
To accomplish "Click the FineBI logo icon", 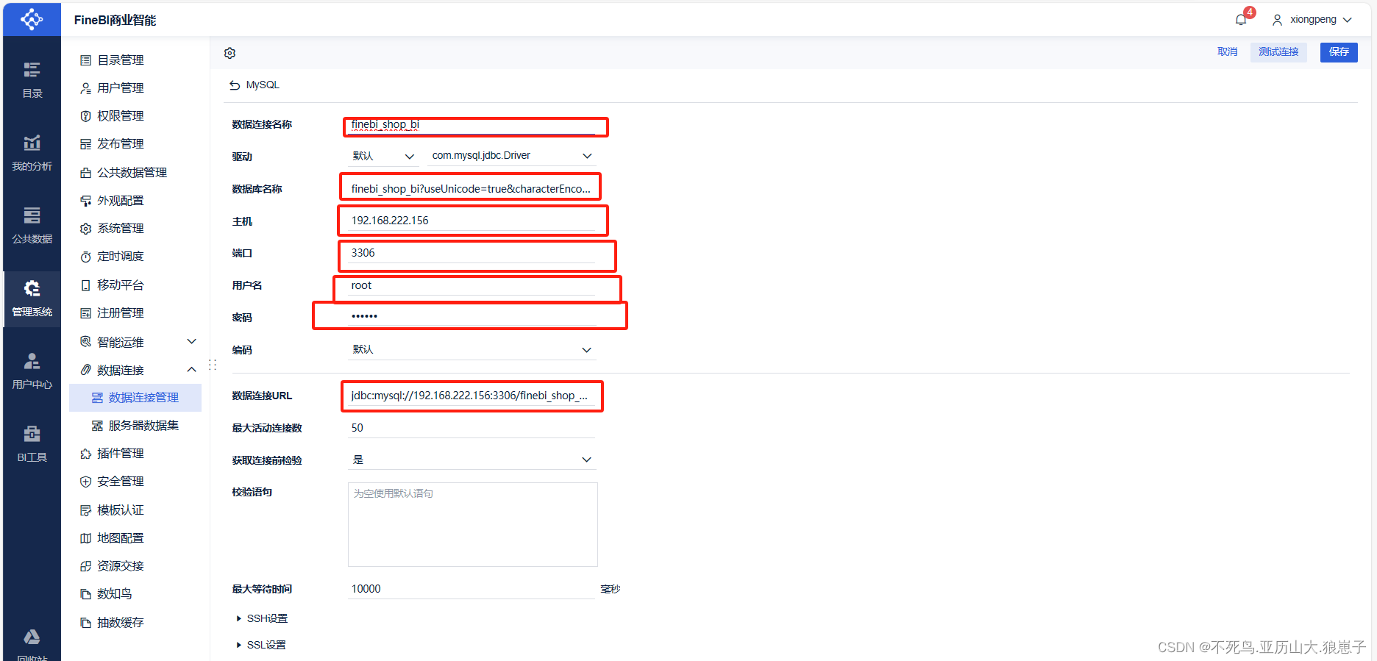I will pos(32,19).
